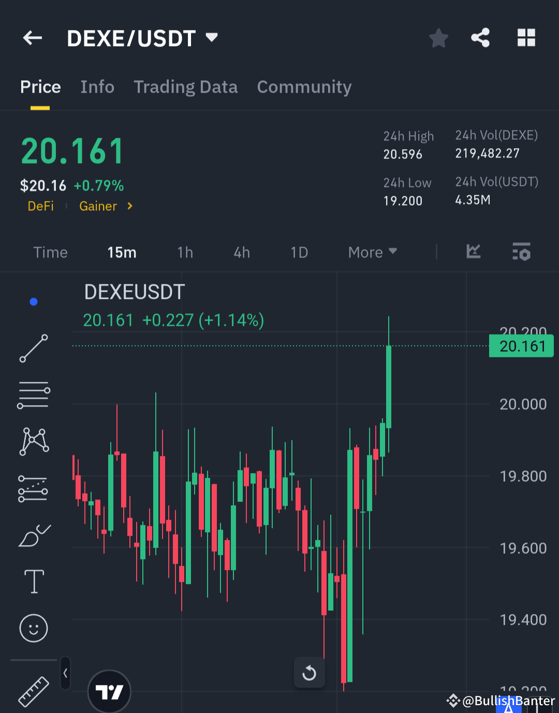This screenshot has width=559, height=713.
Task: Select the text annotation tool
Action: (33, 581)
